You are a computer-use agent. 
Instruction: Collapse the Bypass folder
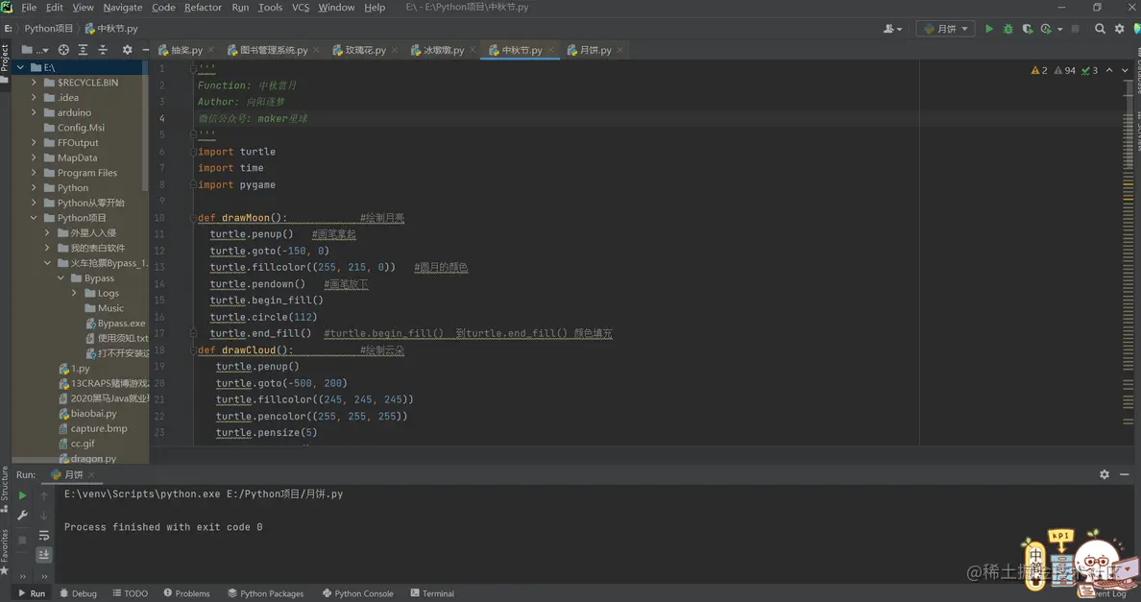(x=61, y=278)
